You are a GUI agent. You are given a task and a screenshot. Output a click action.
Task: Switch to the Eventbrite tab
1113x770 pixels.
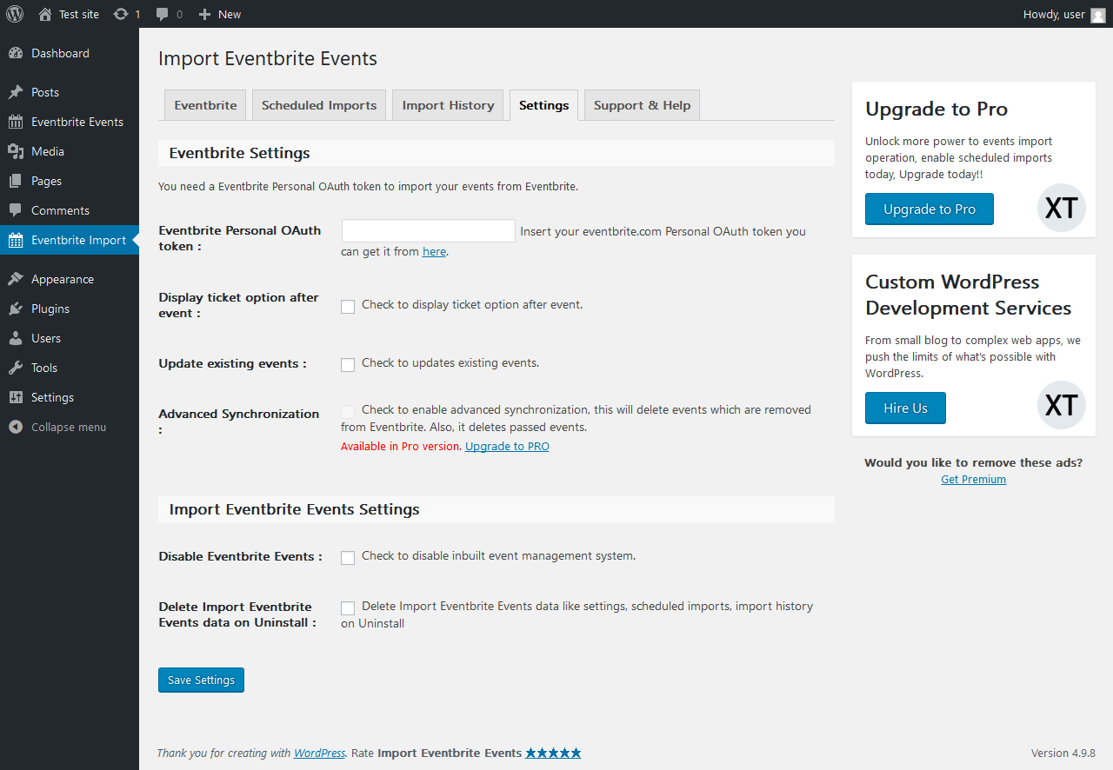[205, 105]
